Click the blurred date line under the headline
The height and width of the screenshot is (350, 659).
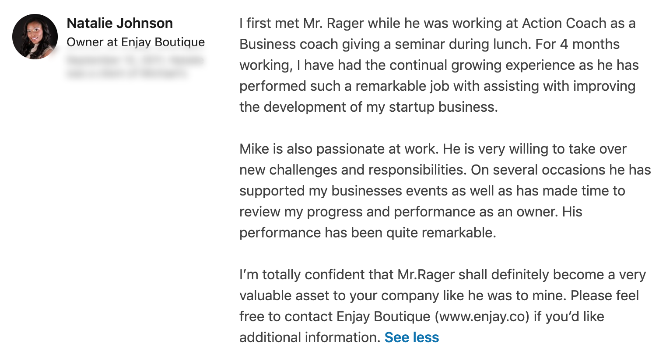click(x=136, y=60)
